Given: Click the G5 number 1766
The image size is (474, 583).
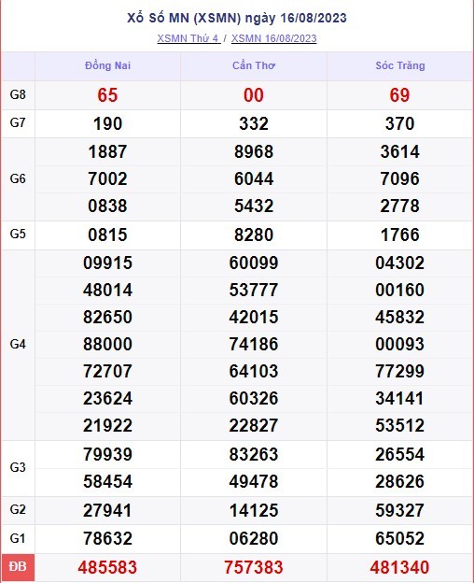Looking at the screenshot, I should coord(399,235).
